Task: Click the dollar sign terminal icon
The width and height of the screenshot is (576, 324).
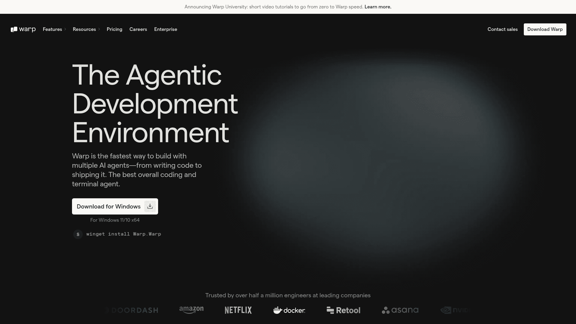Action: pyautogui.click(x=78, y=234)
